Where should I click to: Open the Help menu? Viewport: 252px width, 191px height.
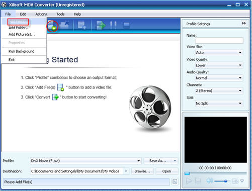click(x=77, y=14)
